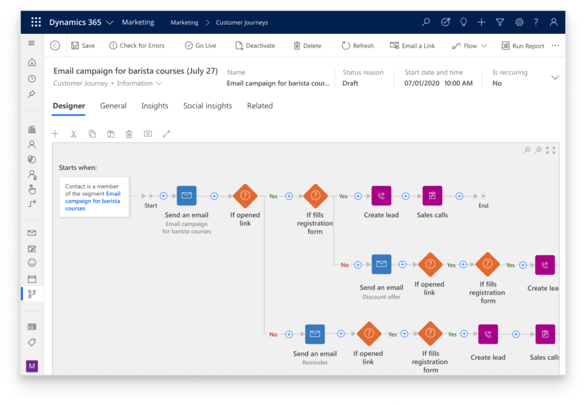Click Check for Errors in command bar
The height and width of the screenshot is (405, 586).
pyautogui.click(x=137, y=46)
